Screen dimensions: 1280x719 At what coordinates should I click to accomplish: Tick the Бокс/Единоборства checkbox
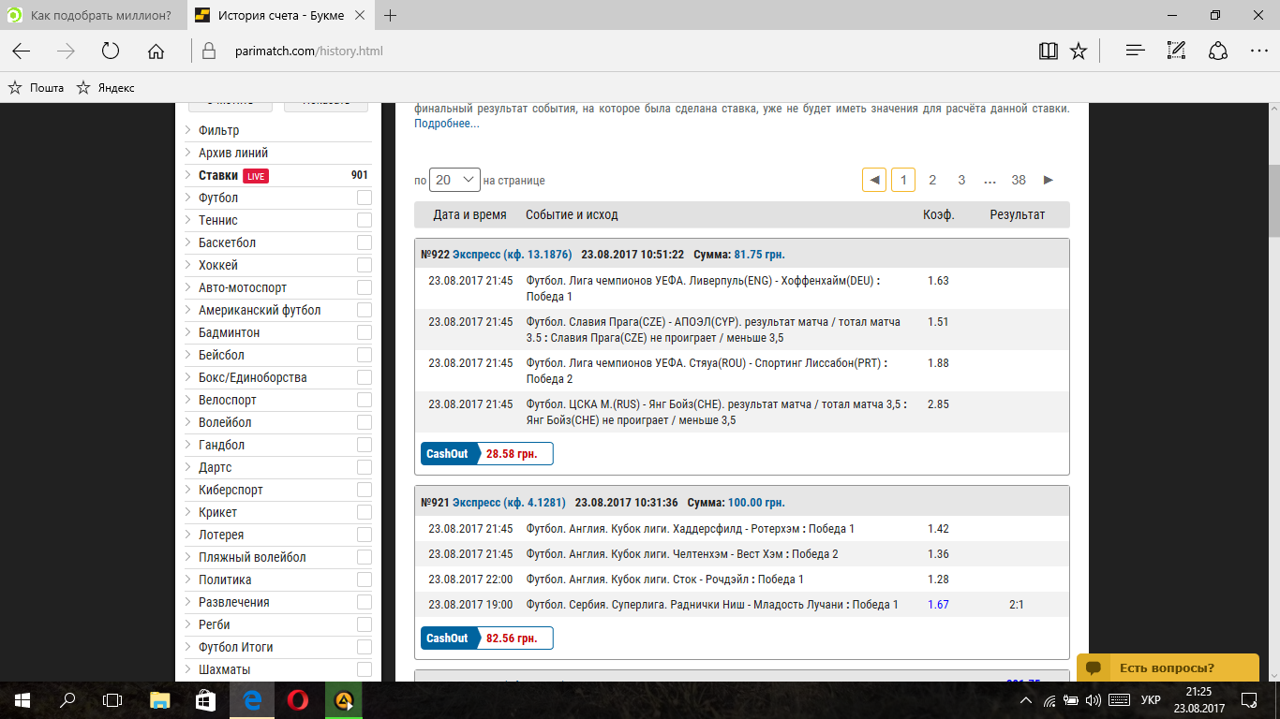pos(365,377)
